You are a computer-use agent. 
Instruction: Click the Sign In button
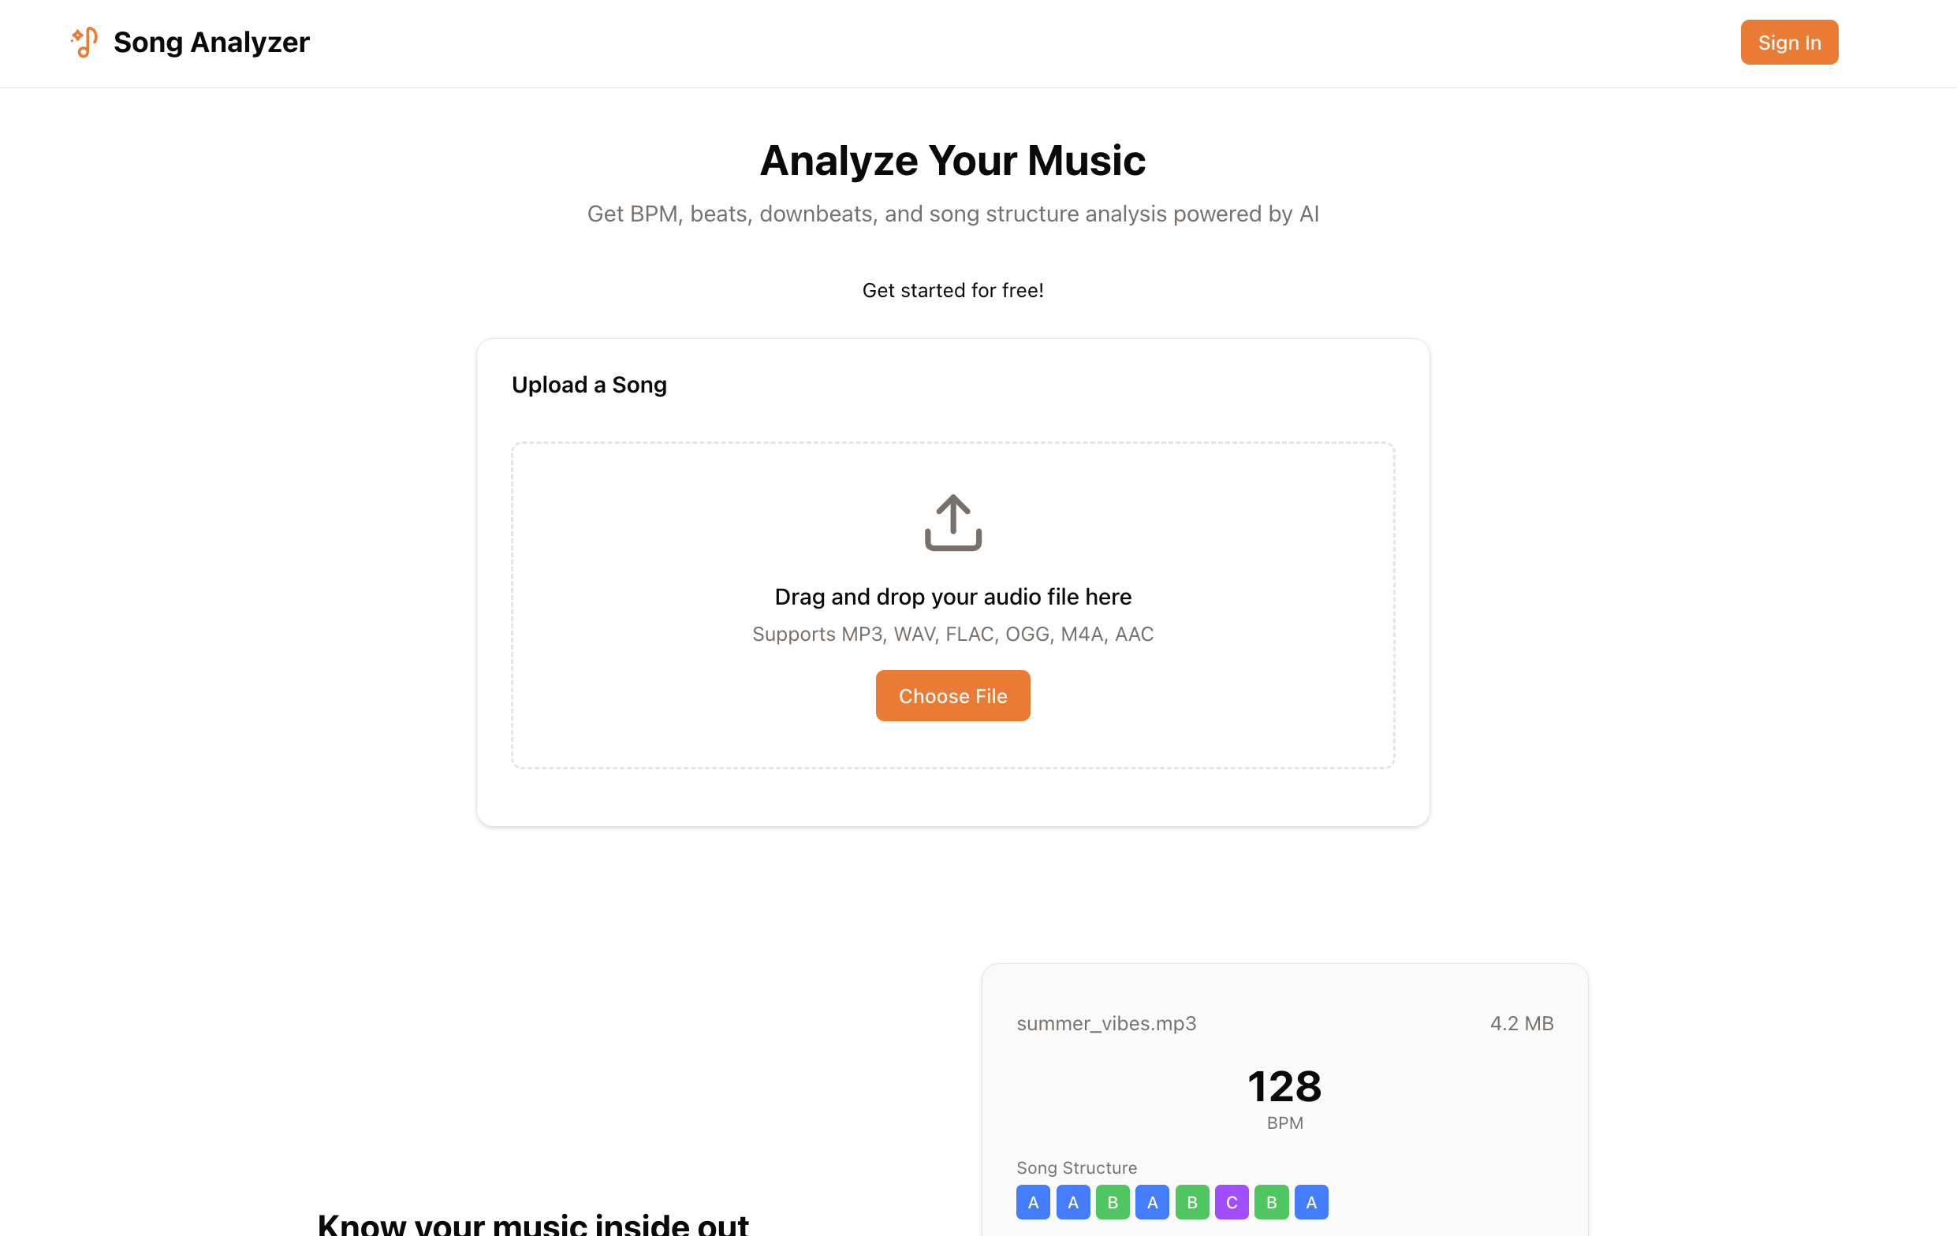pos(1789,43)
